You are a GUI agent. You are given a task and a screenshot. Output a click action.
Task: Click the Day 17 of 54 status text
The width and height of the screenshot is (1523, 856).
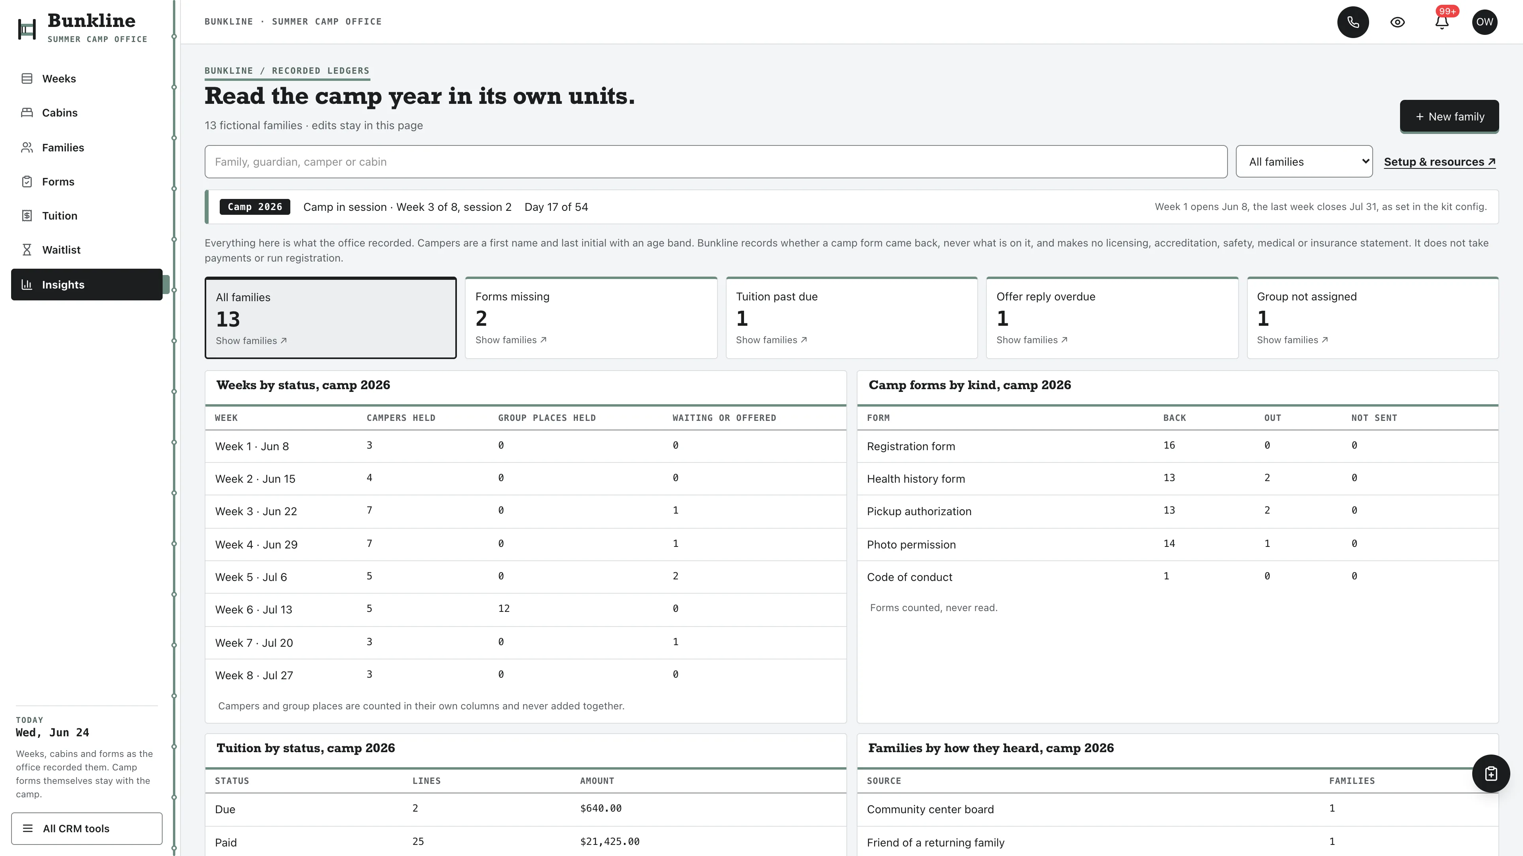click(x=556, y=207)
